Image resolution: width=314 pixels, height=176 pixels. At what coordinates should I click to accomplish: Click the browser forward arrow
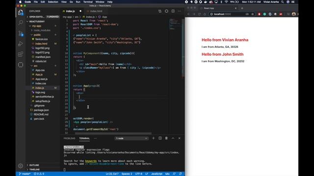click(194, 14)
